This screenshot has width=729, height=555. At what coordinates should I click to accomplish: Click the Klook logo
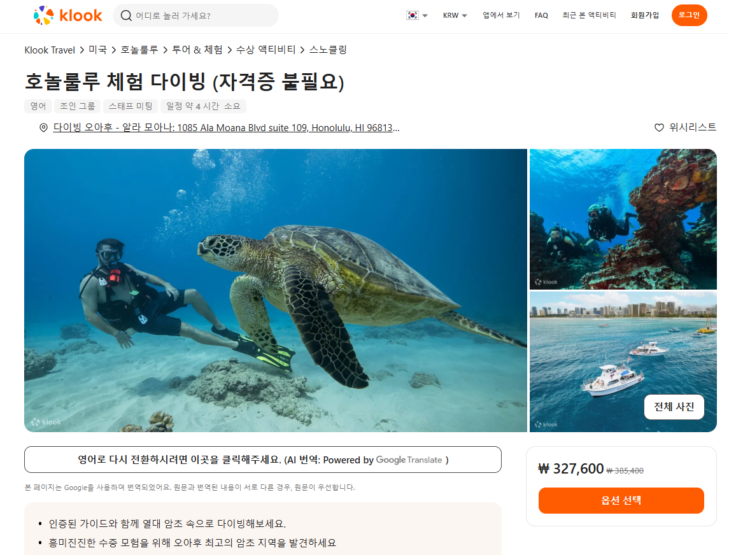(68, 15)
